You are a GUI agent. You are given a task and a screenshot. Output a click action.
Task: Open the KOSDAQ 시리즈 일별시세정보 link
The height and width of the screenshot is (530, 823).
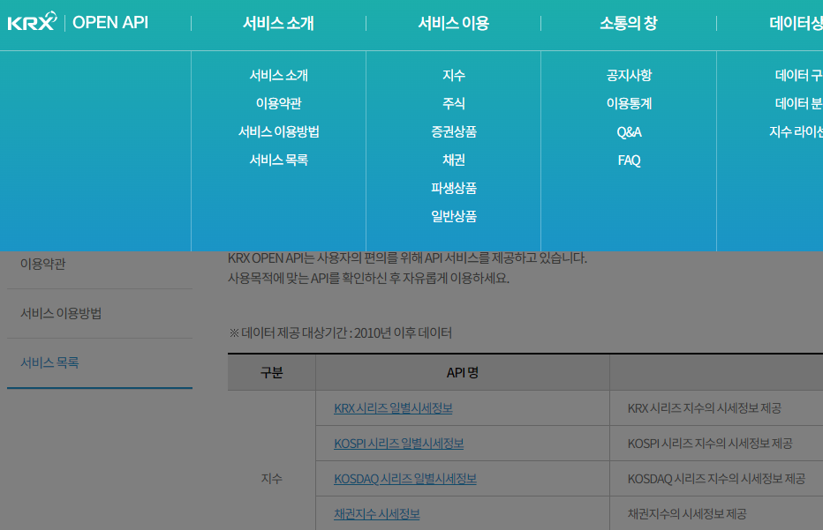click(x=405, y=479)
